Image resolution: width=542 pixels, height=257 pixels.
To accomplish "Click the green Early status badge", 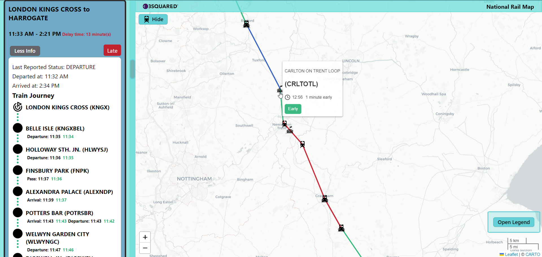I will point(293,109).
